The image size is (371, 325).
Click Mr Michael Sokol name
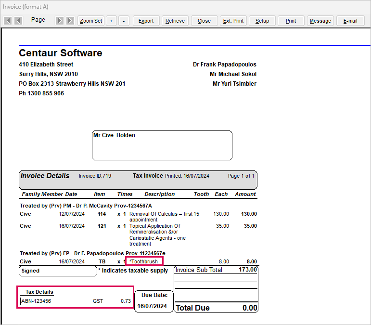coord(233,74)
